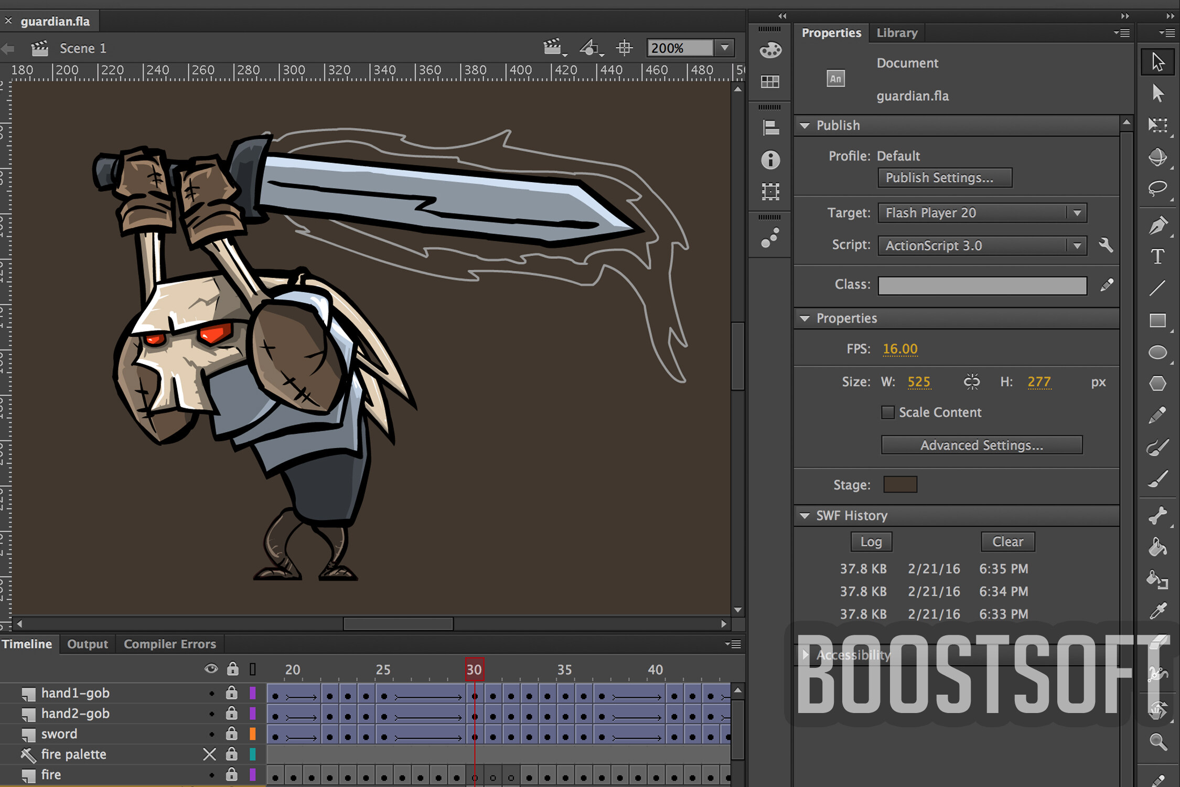
Task: Click the Publish Settings button
Action: pyautogui.click(x=945, y=178)
